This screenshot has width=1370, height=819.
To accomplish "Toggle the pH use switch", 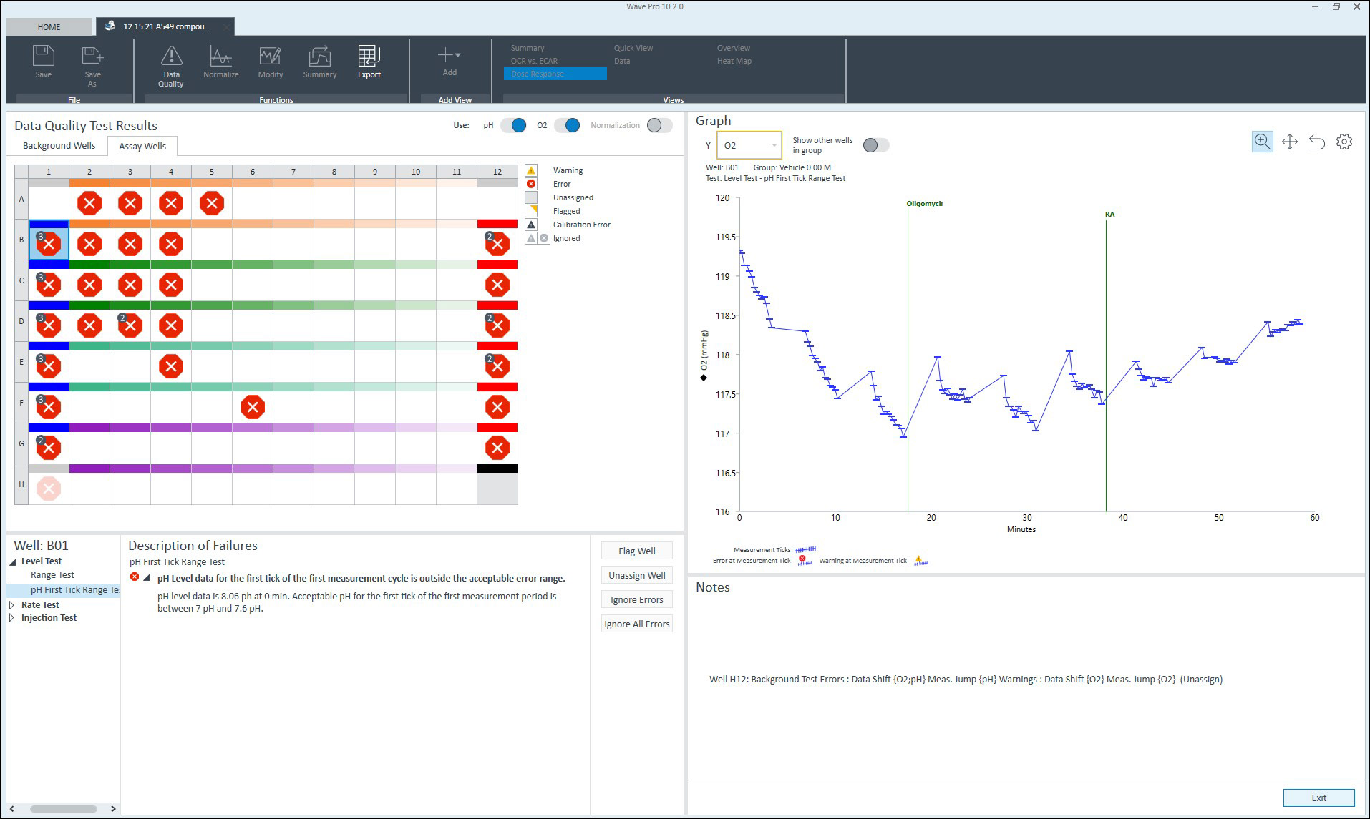I will point(513,125).
